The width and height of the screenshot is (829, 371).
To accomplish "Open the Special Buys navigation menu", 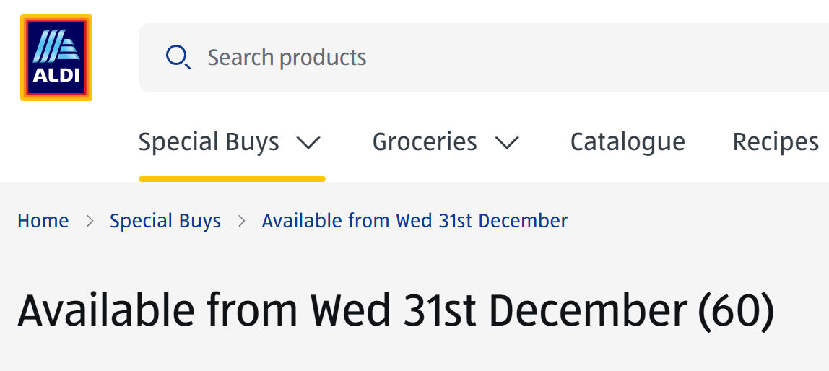I will (x=209, y=142).
